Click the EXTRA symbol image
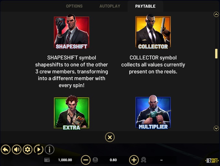Viewport: 220px width, 166px height. click(x=71, y=113)
